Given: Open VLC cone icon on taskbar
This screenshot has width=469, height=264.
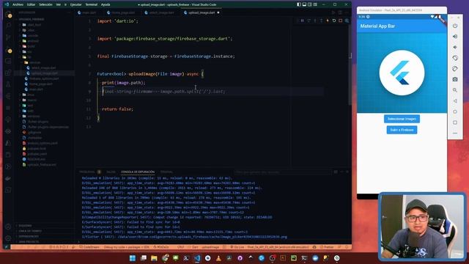Looking at the screenshot, I should (x=218, y=258).
